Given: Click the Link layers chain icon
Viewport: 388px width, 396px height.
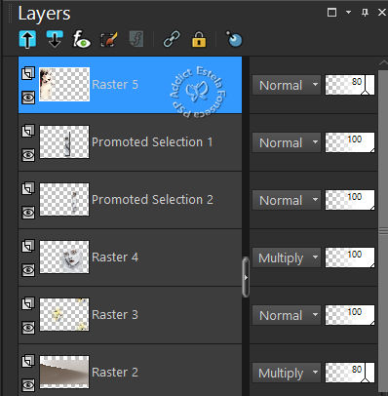Looking at the screenshot, I should pyautogui.click(x=172, y=39).
